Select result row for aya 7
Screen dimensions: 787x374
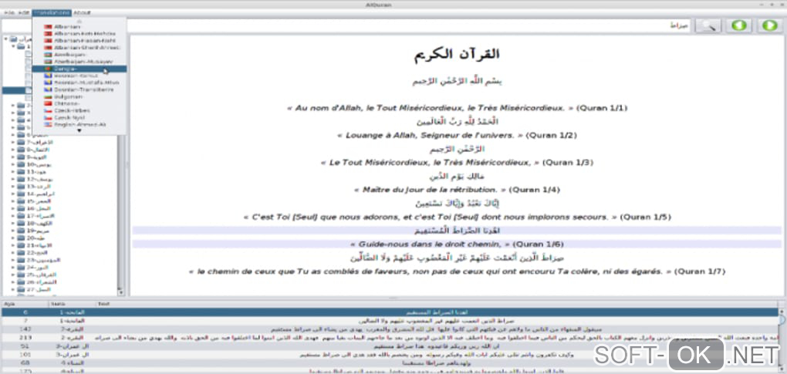(x=390, y=320)
